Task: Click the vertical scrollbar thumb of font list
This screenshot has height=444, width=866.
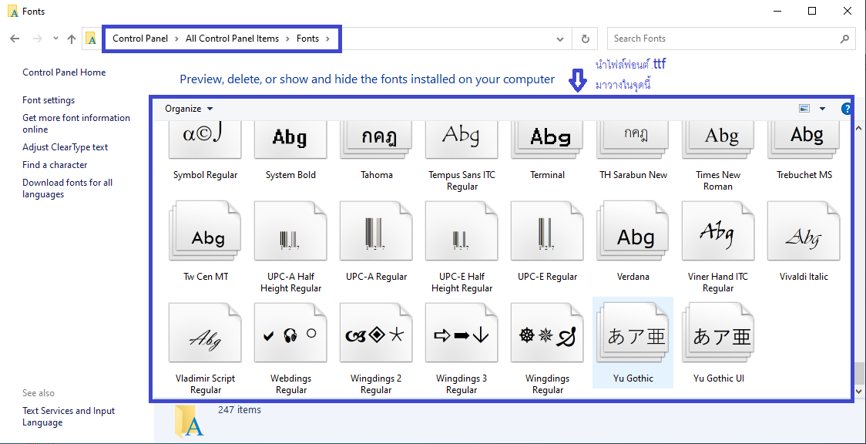Action: coord(859,373)
